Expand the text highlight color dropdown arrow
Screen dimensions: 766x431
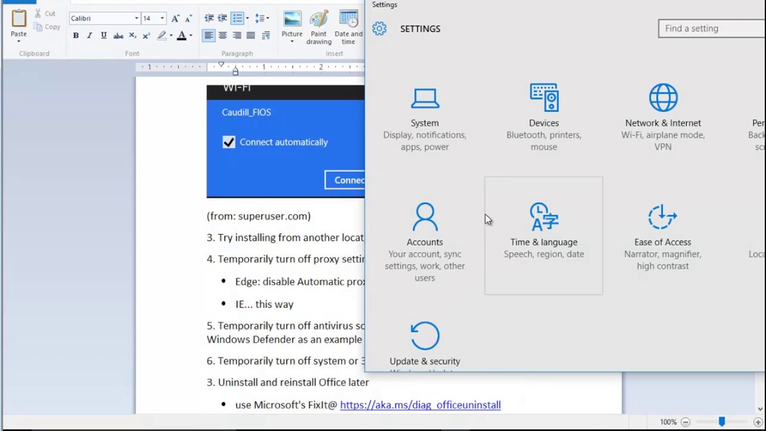coord(171,36)
